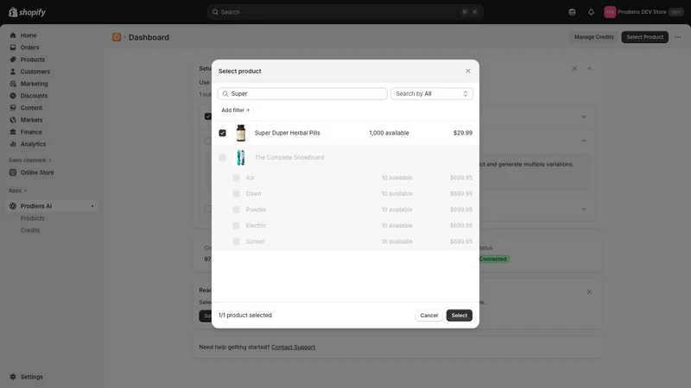Toggle the Dawn variant checkbox
This screenshot has width=691, height=388.
(236, 193)
